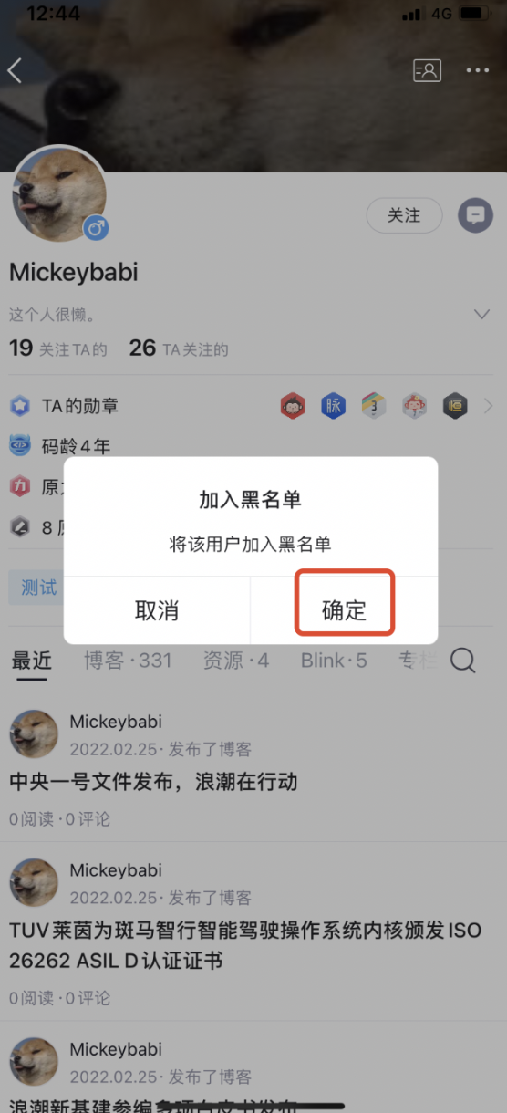
Task: Switch to the 博客·331 tab
Action: coord(128,661)
